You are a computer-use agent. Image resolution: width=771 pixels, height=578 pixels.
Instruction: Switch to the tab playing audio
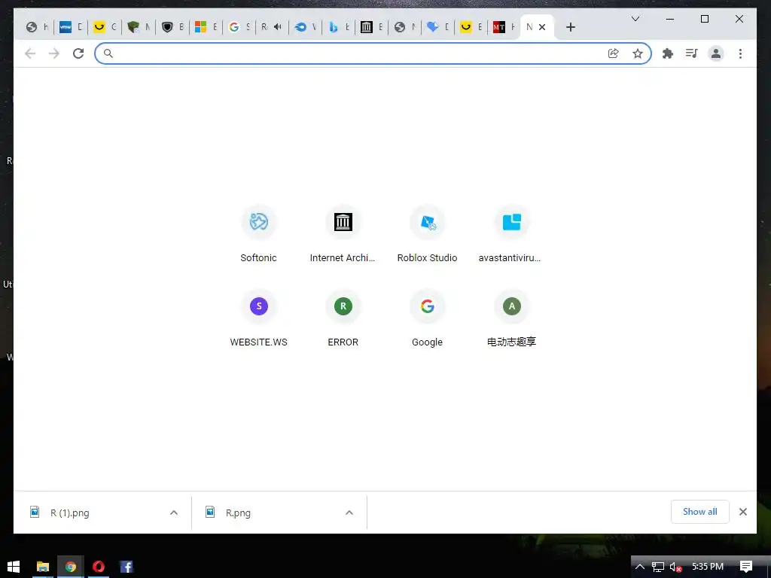click(x=272, y=27)
